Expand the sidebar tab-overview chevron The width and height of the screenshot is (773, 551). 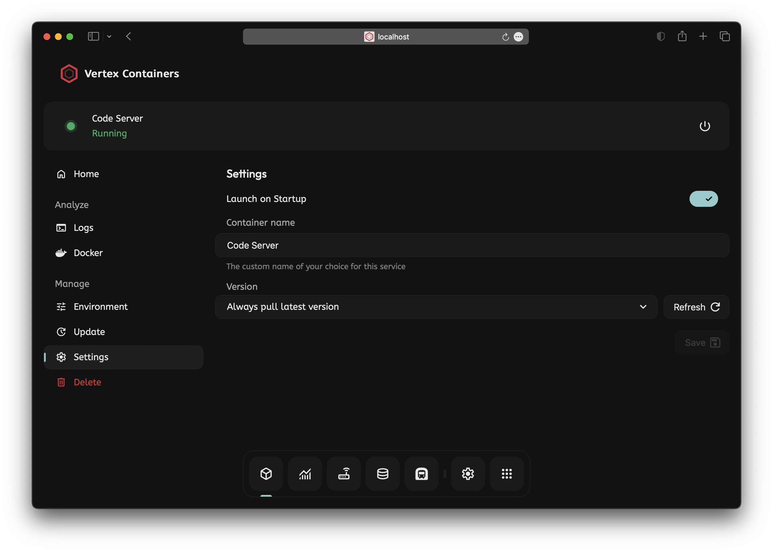tap(109, 36)
